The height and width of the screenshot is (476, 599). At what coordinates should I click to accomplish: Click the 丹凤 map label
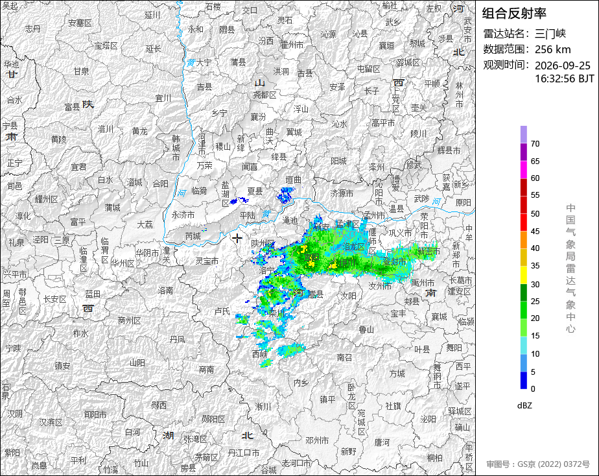tap(177, 339)
